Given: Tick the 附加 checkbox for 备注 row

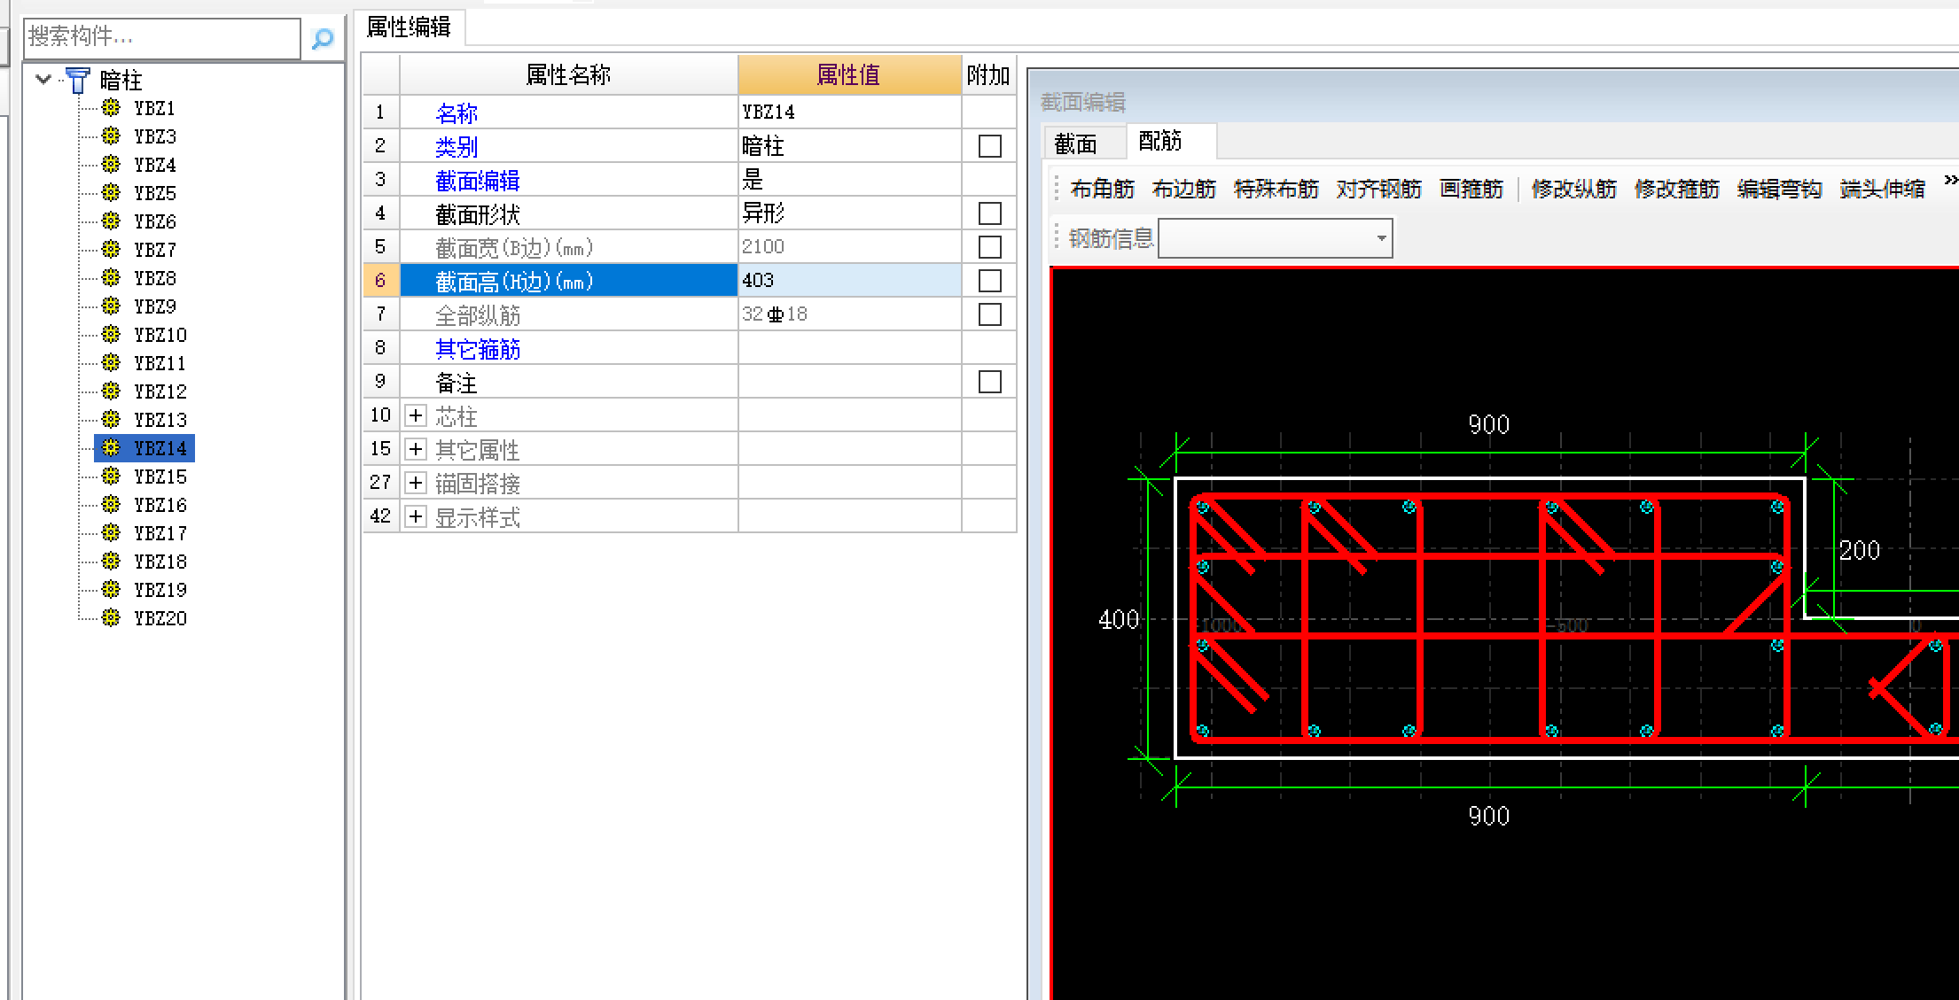Looking at the screenshot, I should coord(989,382).
